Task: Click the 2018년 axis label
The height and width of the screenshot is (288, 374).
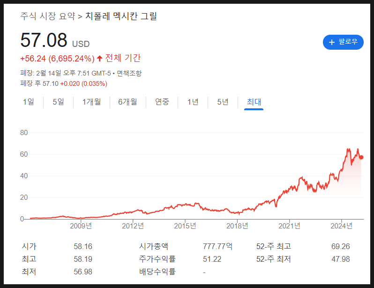Action: (237, 226)
